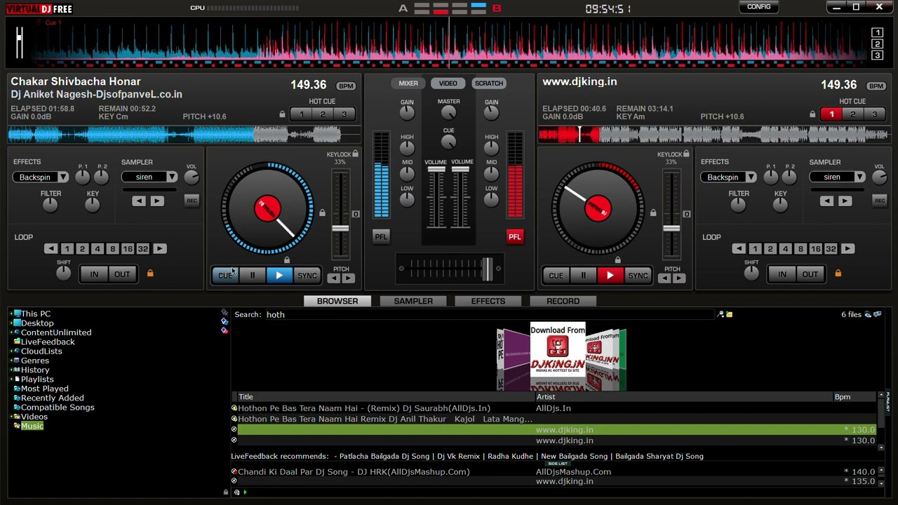Enable SYNC on the right deck
The image size is (898, 505).
(x=638, y=276)
